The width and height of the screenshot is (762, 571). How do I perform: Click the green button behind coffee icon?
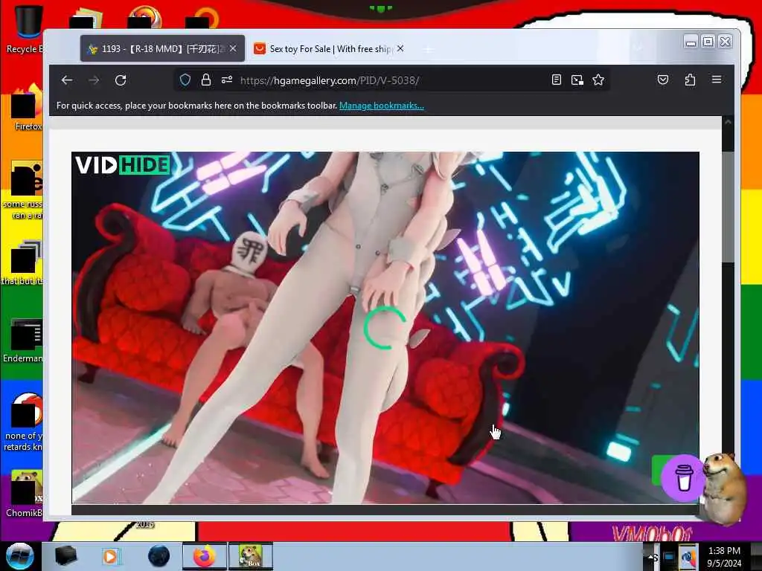659,470
